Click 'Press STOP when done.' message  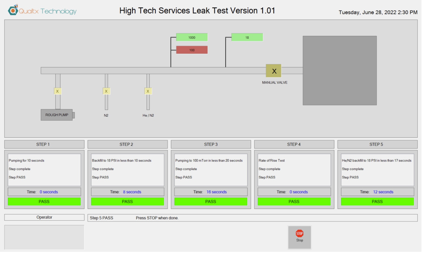157,218
